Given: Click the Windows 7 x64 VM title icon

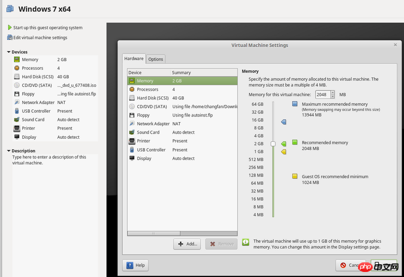Looking at the screenshot, I should coord(10,9).
